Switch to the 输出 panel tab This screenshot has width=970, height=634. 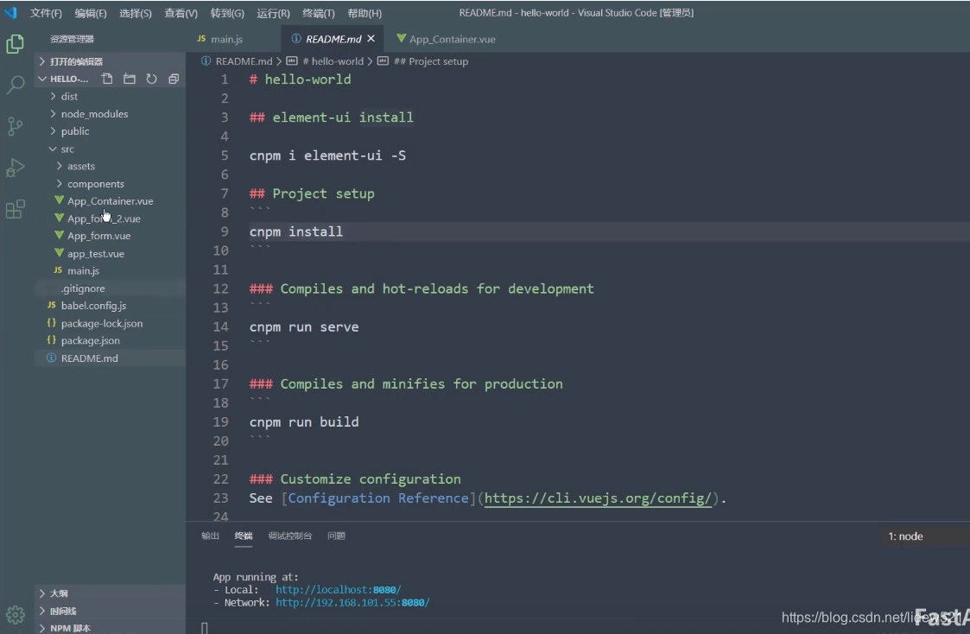tap(211, 536)
